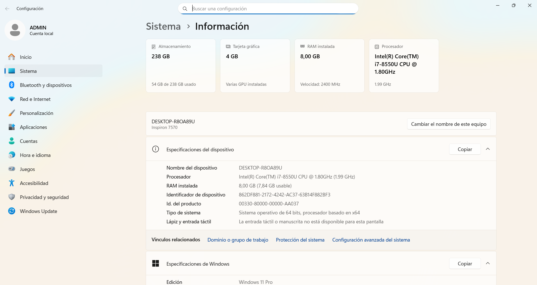Open Configuración avanzada del sistema link
Viewport: 537px width, 285px height.
tap(371, 240)
